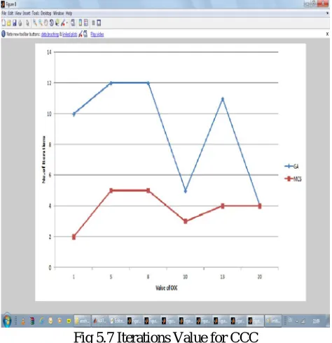The width and height of the screenshot is (332, 343).
Task: Switch to the Editor taskbar button
Action: pyautogui.click(x=117, y=321)
